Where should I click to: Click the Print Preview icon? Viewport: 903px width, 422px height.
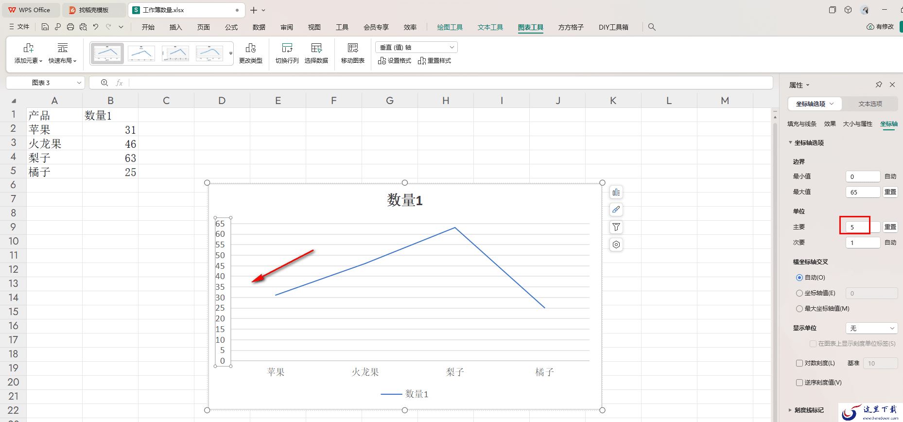coord(83,27)
